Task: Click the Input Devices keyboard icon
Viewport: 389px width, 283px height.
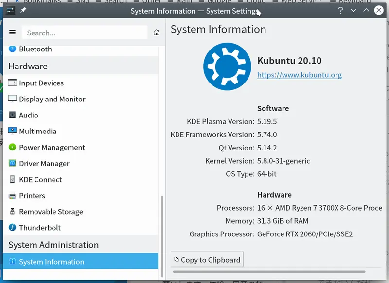Action: coord(12,83)
